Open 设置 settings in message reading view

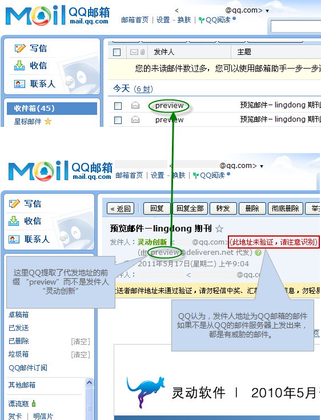click(x=158, y=175)
